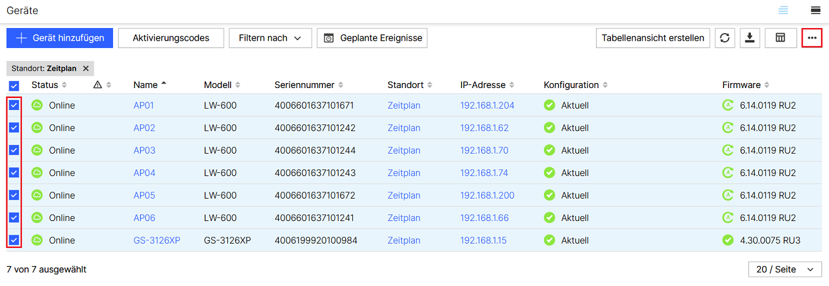Remove the Standort Zeitplan filter tag
This screenshot has width=829, height=286.
pos(86,69)
